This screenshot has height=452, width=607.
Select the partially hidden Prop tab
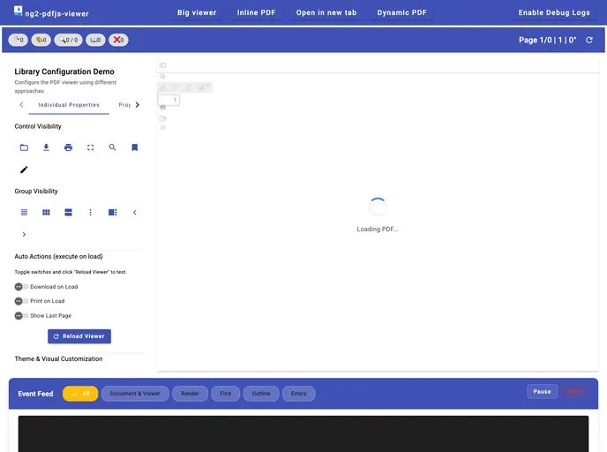[124, 105]
